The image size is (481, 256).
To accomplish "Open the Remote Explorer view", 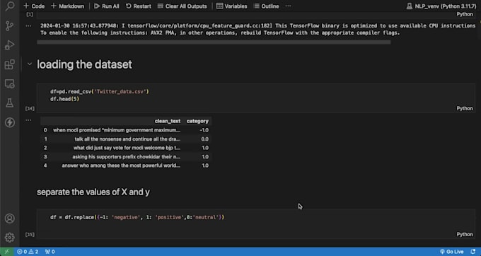I will click(x=10, y=84).
